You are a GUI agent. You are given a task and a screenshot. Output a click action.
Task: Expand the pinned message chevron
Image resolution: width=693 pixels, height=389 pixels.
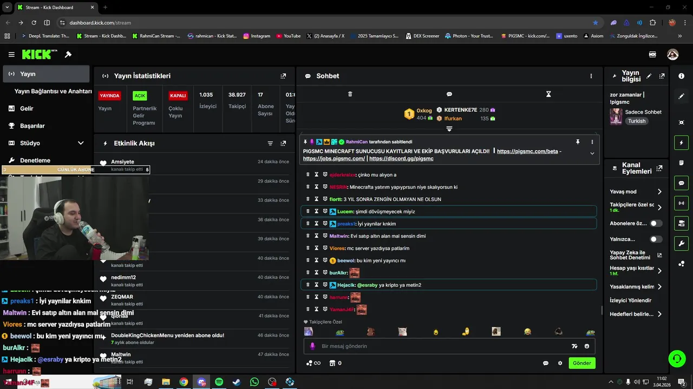click(x=592, y=153)
